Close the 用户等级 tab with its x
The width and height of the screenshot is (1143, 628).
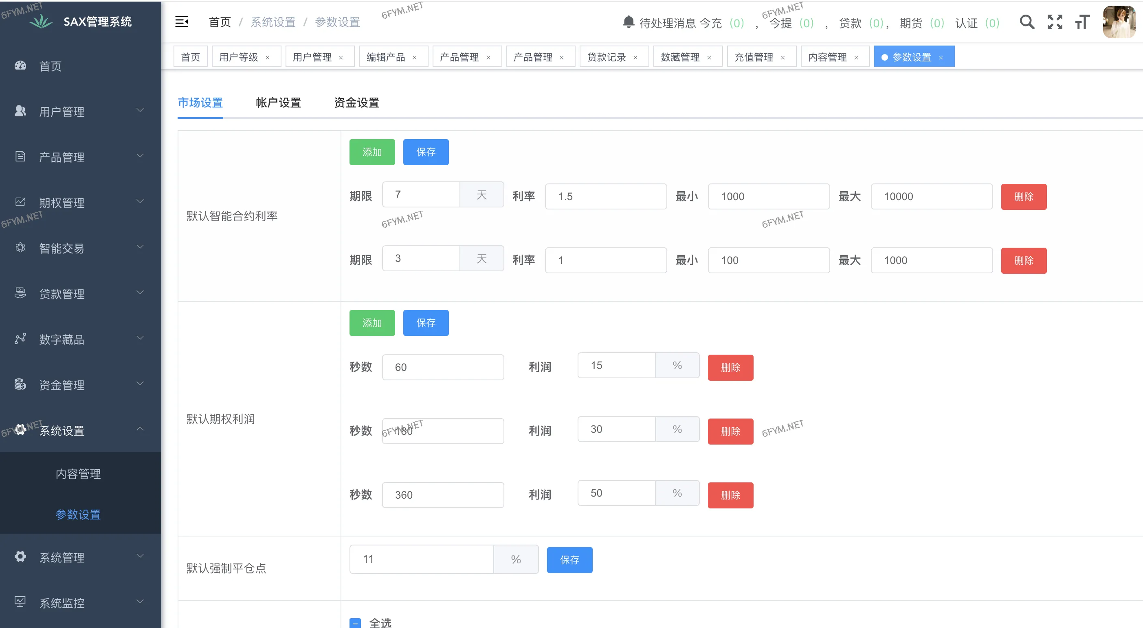click(268, 58)
